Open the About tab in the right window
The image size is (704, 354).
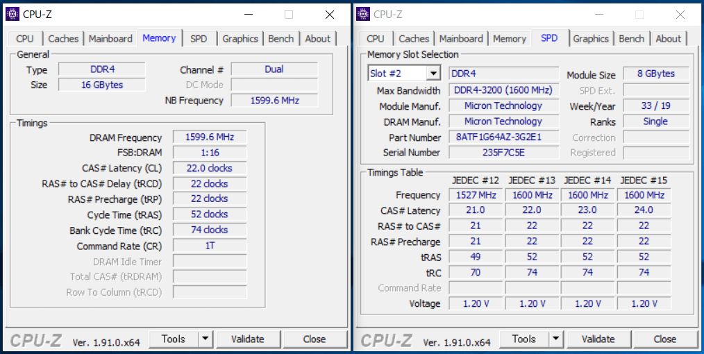pyautogui.click(x=669, y=39)
